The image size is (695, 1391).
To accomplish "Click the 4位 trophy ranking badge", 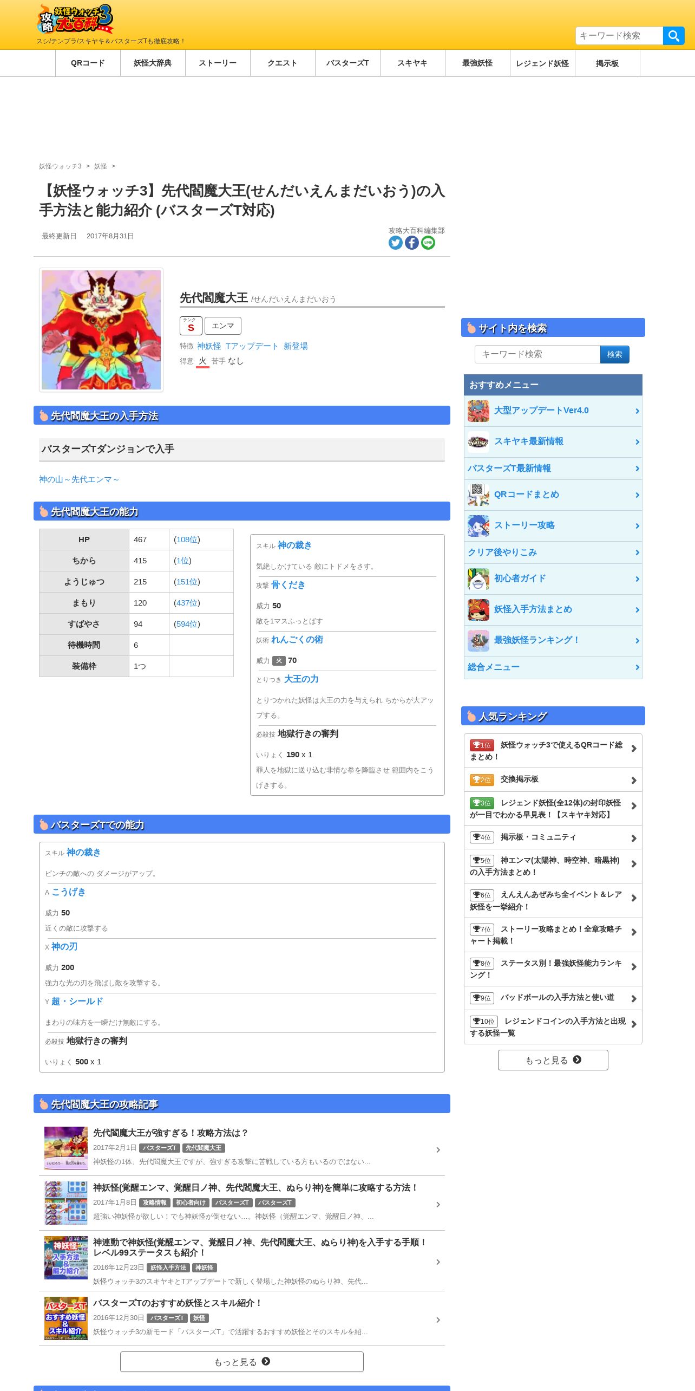I will click(482, 837).
